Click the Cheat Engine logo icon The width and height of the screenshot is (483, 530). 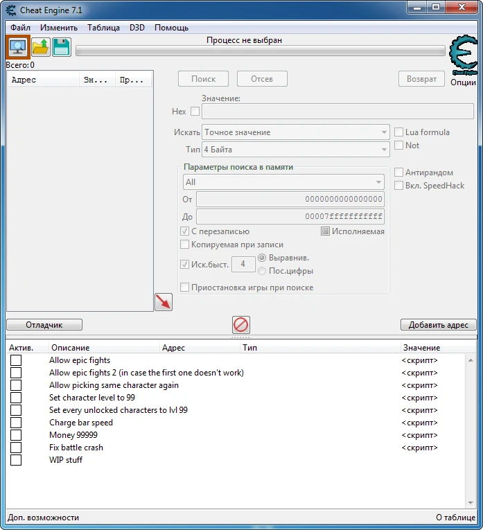pyautogui.click(x=464, y=55)
